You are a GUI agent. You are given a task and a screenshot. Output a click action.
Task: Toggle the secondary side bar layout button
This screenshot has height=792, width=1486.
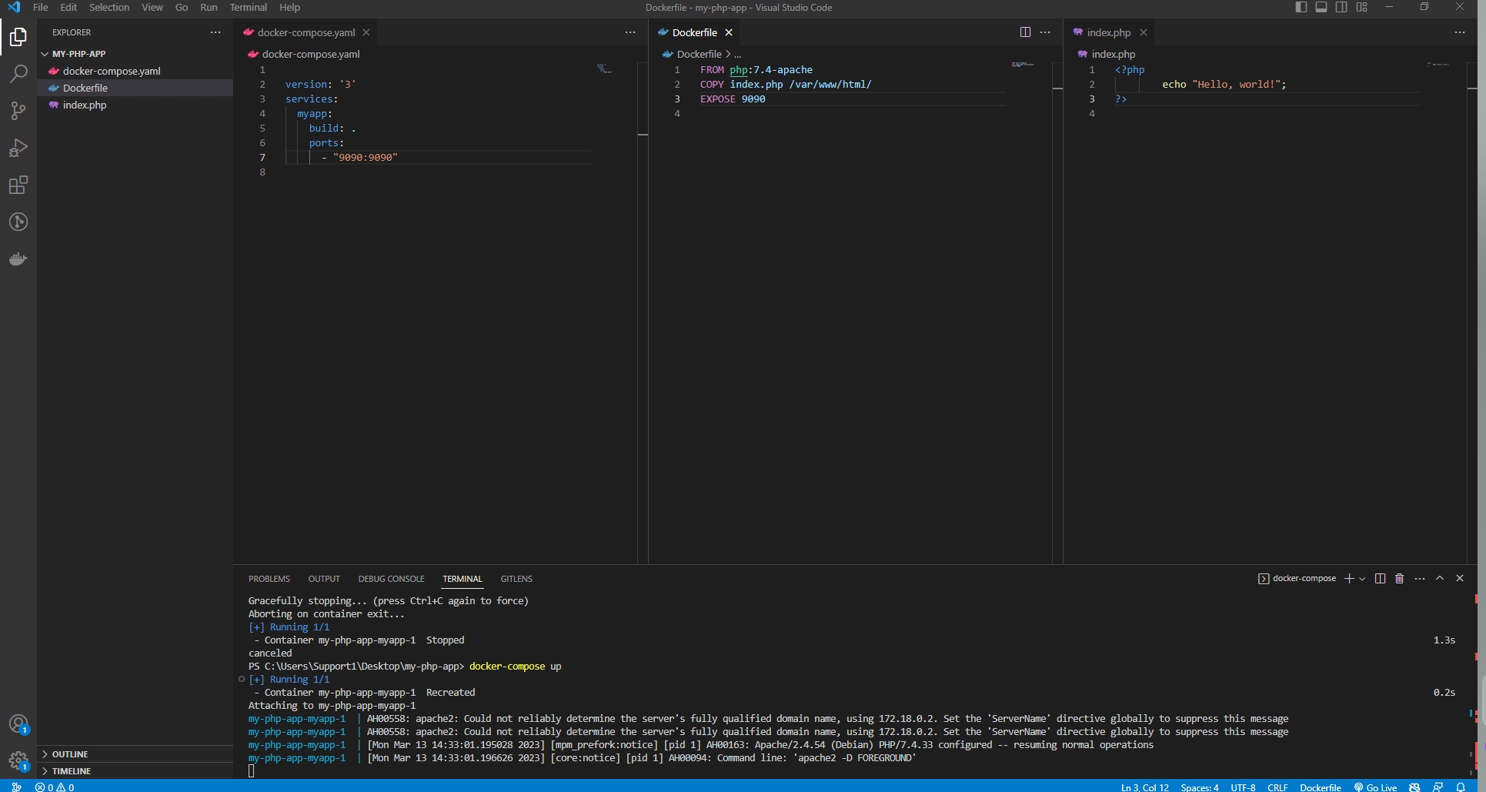click(1341, 8)
